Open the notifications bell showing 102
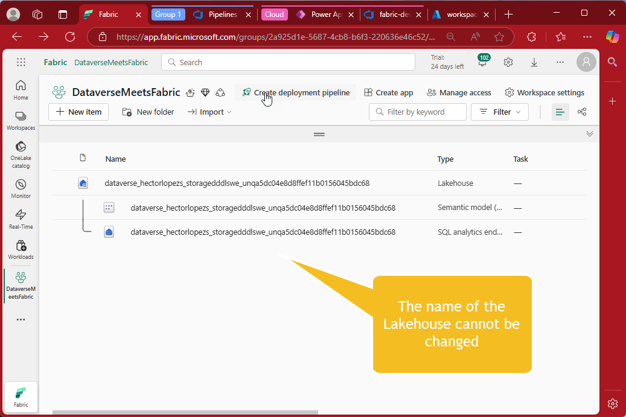 tap(481, 62)
